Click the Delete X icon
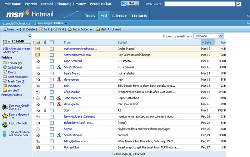This screenshot has width=250, height=157. 24,29
